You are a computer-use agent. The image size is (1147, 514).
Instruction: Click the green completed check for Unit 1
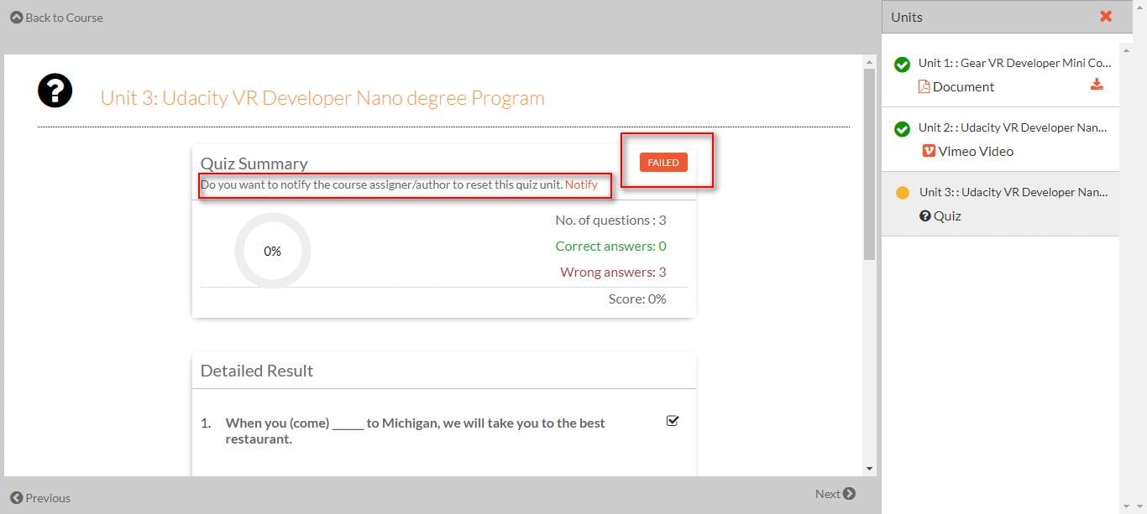coord(902,65)
